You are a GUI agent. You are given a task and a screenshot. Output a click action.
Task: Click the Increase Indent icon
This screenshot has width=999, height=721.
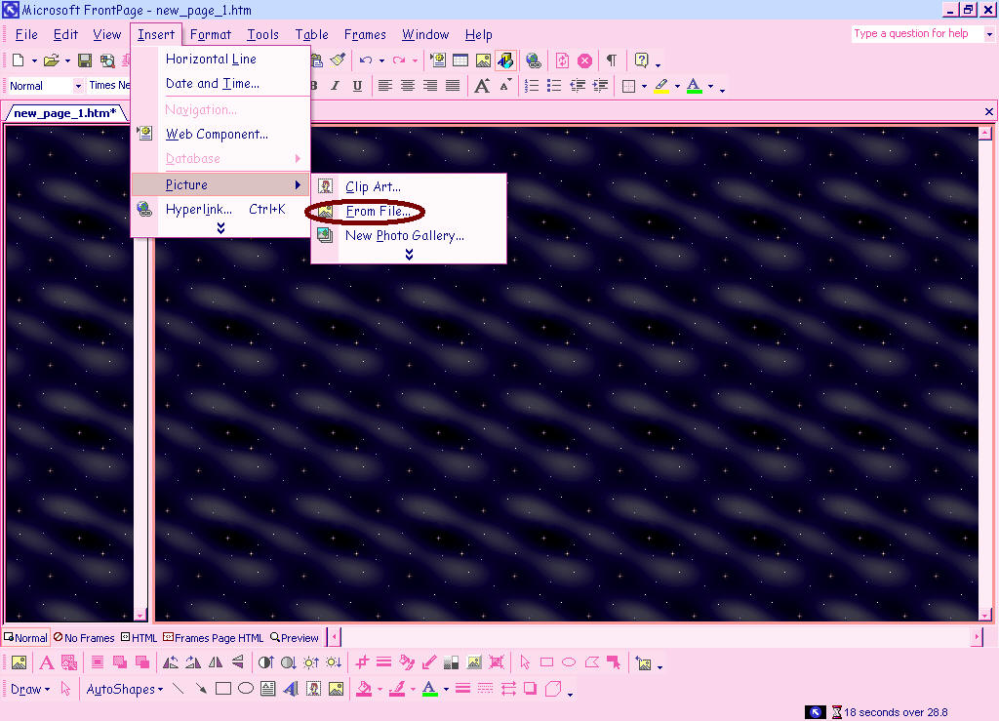click(x=600, y=85)
